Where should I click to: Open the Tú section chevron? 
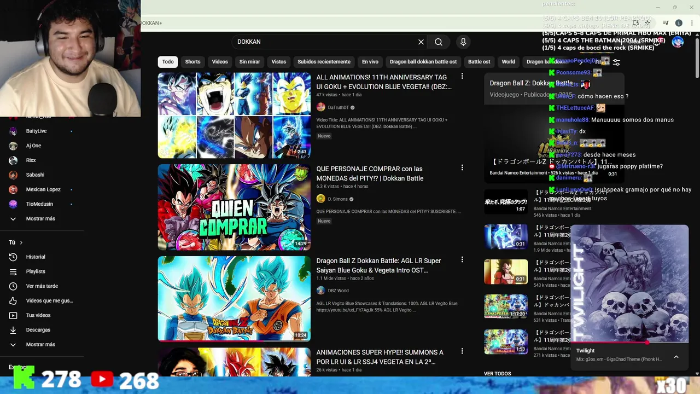21,242
